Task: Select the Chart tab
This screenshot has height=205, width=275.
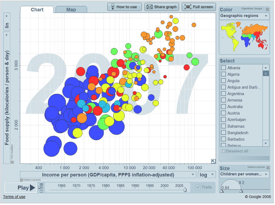Action: (x=37, y=10)
